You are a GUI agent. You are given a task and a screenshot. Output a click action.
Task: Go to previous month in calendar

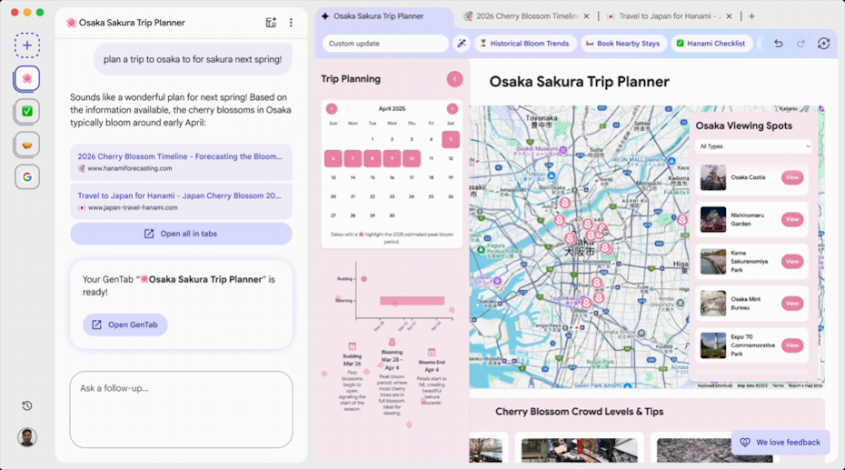tap(332, 109)
